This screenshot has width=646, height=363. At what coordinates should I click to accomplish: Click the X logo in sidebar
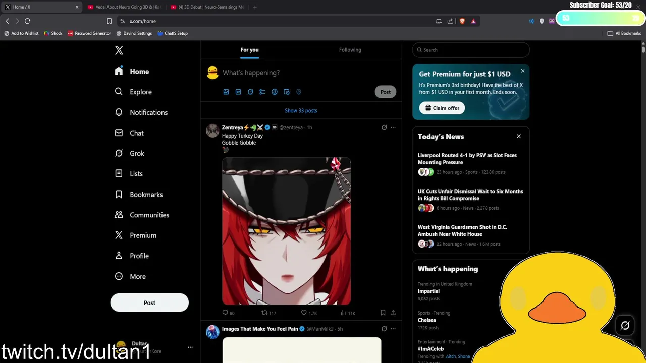(119, 50)
